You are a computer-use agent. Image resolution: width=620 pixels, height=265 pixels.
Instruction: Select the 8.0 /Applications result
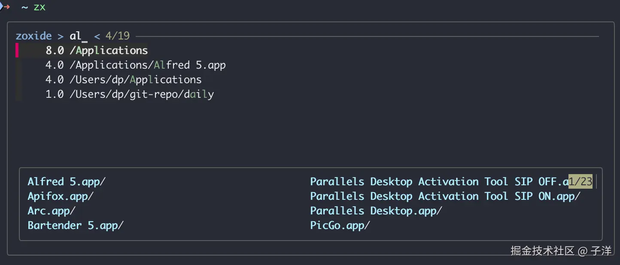97,51
